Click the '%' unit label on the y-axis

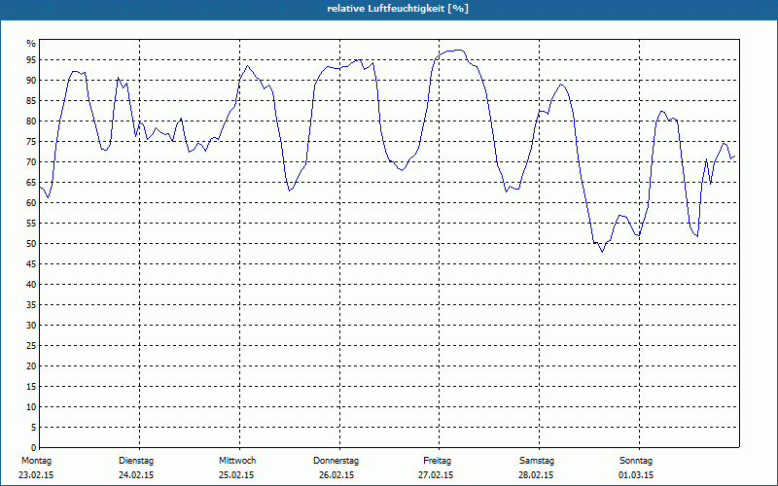click(x=31, y=44)
